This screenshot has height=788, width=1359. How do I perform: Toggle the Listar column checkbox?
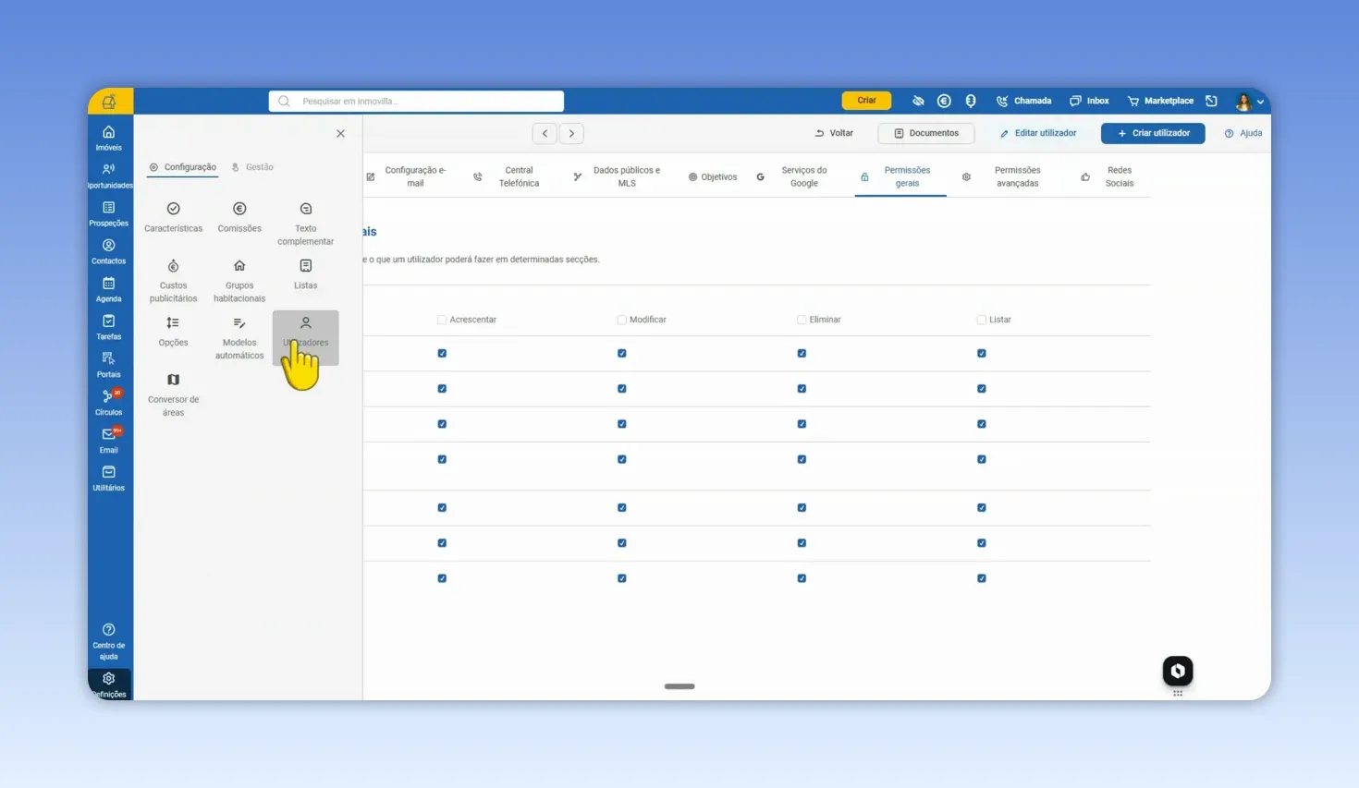tap(982, 320)
